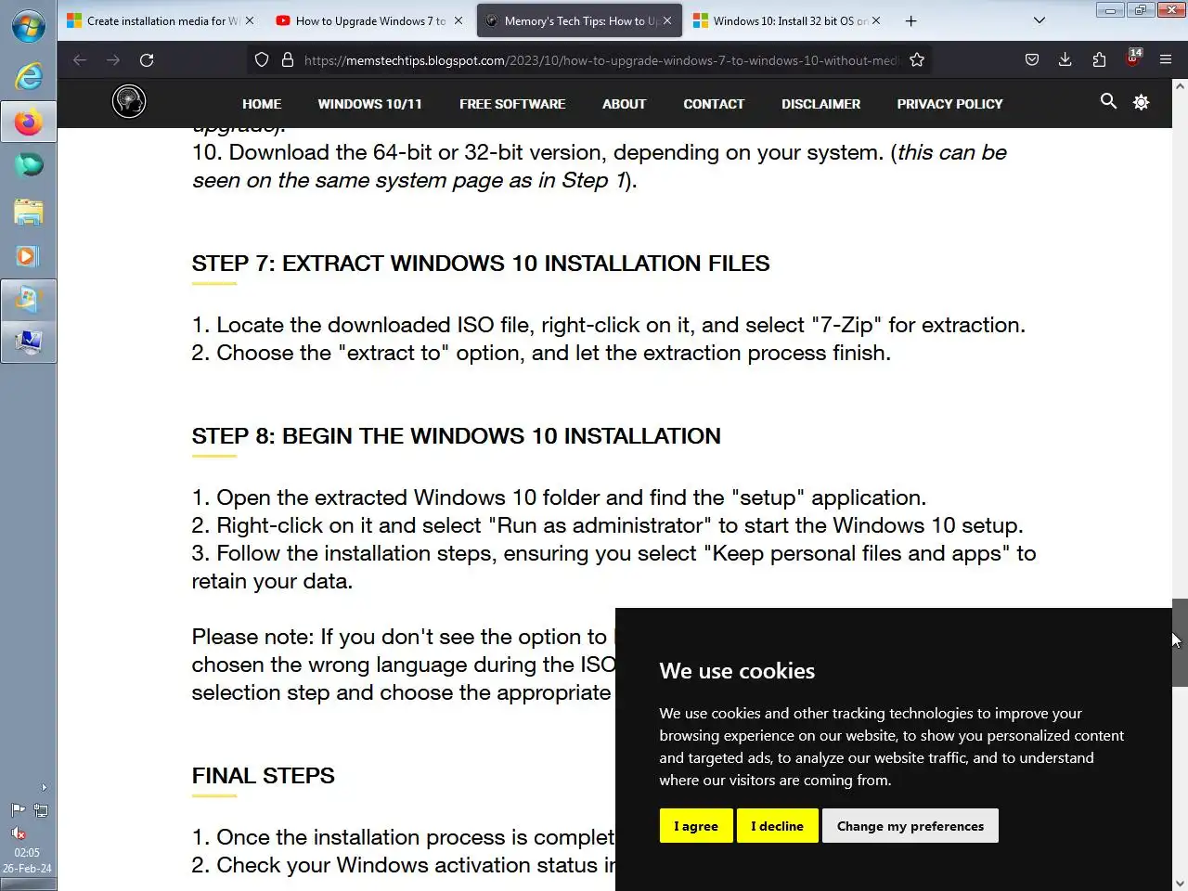The image size is (1188, 891).
Task: Open the teal bird app on the taskbar
Action: [28, 165]
